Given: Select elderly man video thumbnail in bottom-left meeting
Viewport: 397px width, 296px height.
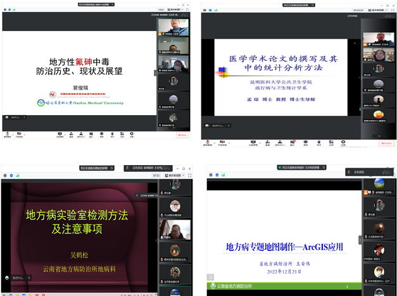Looking at the screenshot, I should (x=175, y=230).
